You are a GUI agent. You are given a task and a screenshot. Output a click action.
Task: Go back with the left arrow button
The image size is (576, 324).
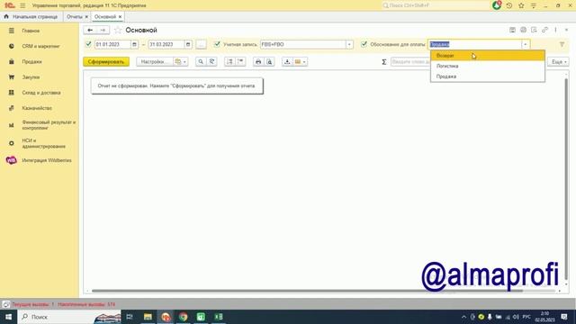click(x=90, y=30)
